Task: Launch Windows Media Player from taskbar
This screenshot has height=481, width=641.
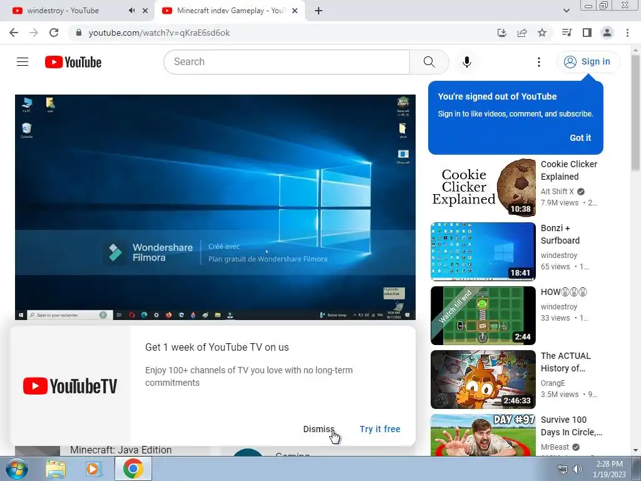Action: 94,468
